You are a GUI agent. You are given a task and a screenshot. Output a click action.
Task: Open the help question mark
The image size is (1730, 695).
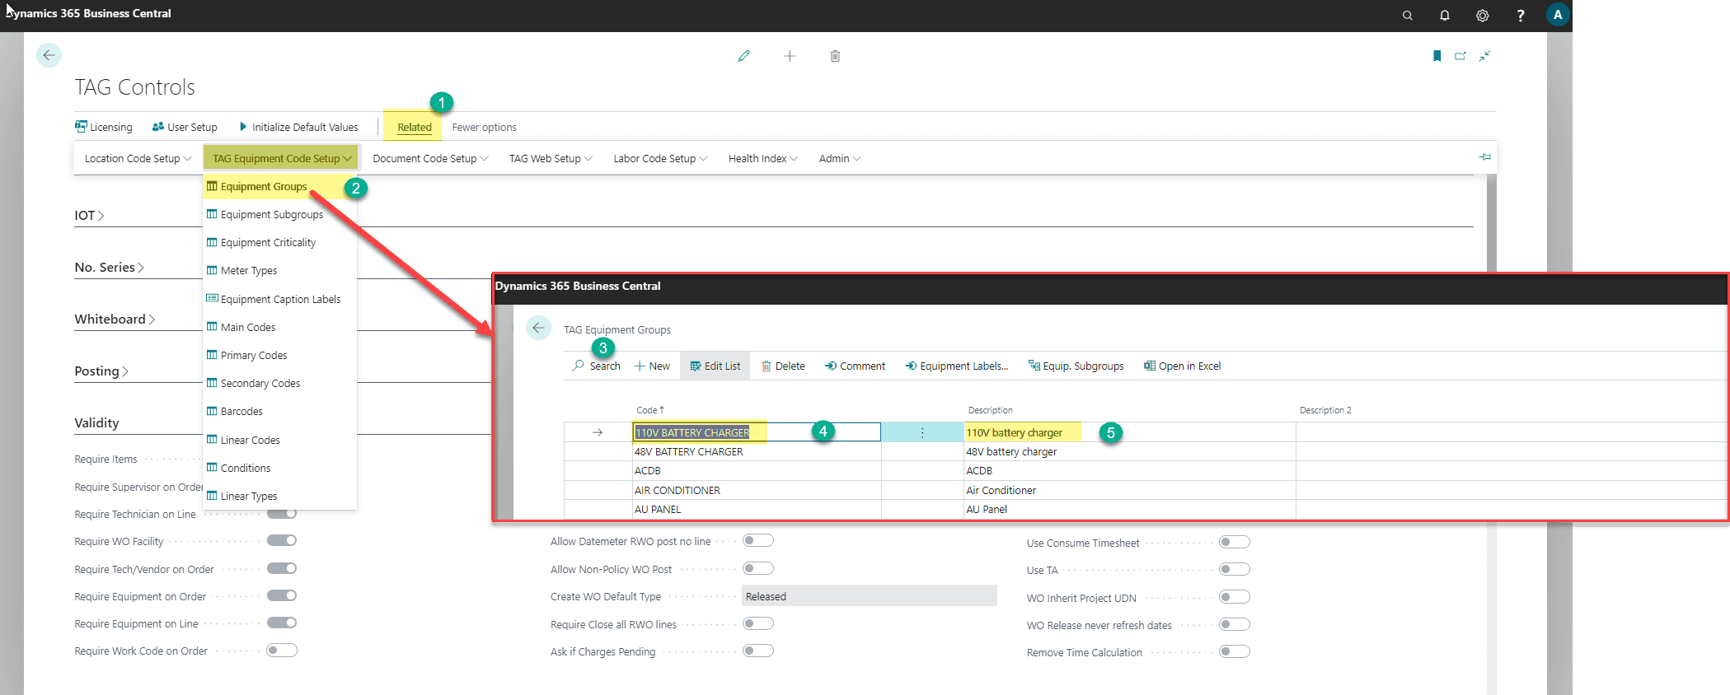pyautogui.click(x=1521, y=16)
